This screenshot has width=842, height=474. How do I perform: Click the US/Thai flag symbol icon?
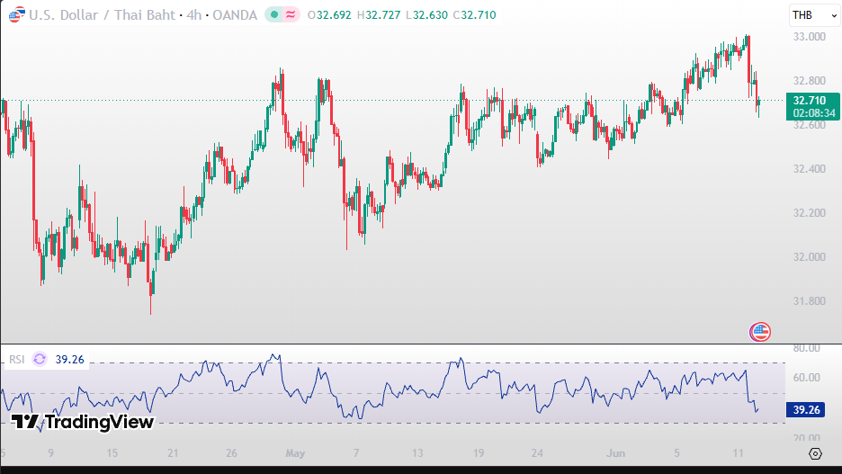(17, 14)
